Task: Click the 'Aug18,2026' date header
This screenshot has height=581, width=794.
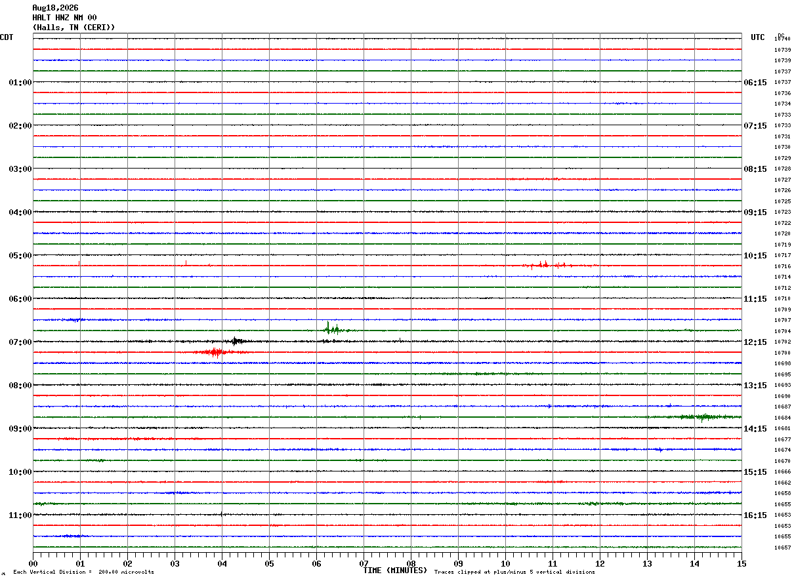Action: point(55,8)
